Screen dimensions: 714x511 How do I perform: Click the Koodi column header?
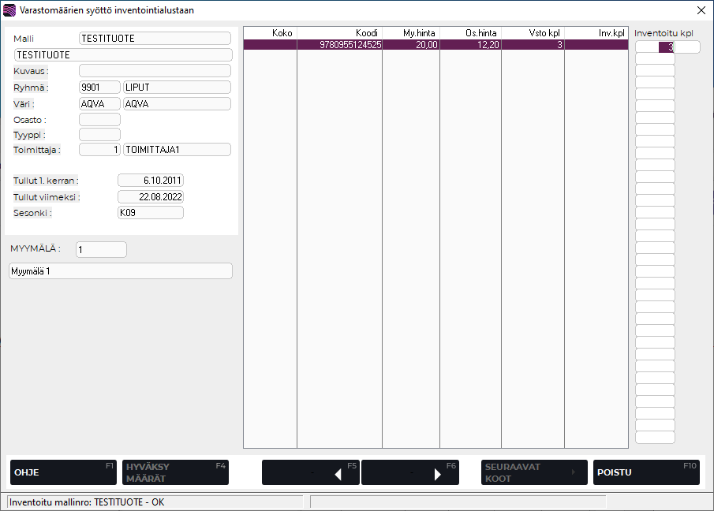339,32
